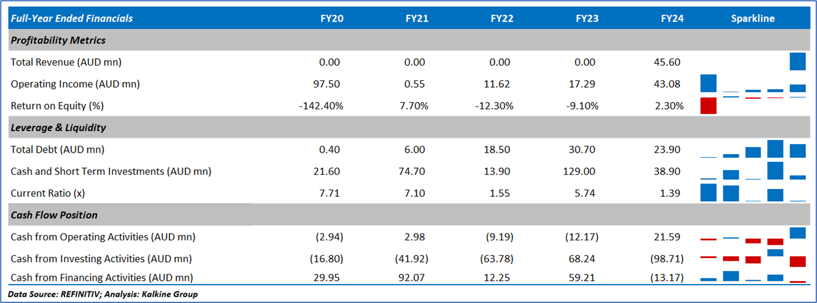
Task: Click the Return on Equity sparkline
Action: (752, 105)
